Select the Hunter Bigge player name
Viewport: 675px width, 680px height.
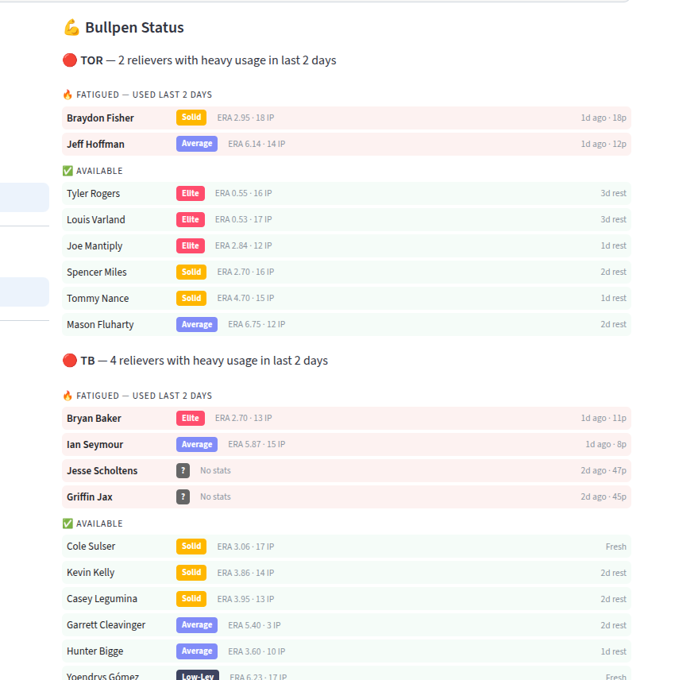(95, 651)
